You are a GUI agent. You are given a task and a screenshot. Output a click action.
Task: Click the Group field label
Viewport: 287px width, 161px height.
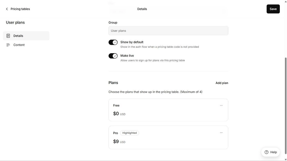[x=113, y=23]
